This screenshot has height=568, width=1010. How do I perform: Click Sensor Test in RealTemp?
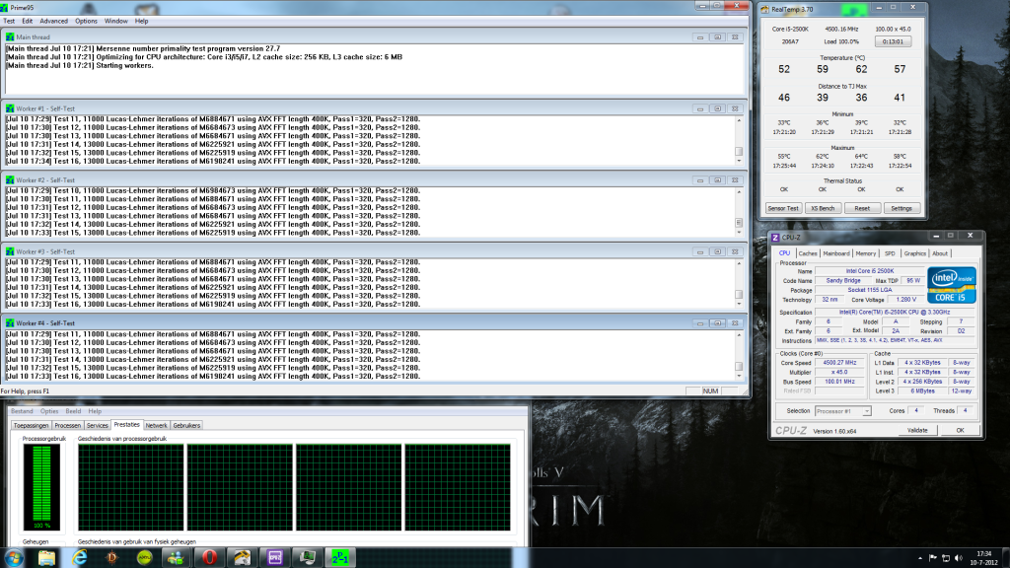point(783,209)
